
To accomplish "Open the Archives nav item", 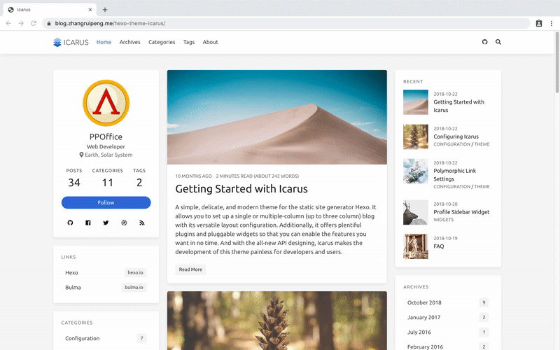I will pos(129,42).
